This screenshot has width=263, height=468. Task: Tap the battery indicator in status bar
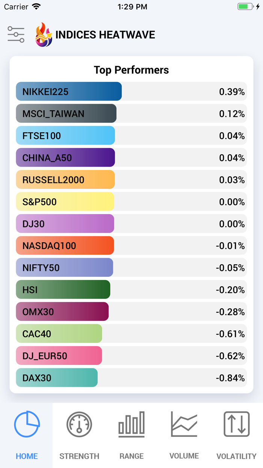[x=245, y=6]
